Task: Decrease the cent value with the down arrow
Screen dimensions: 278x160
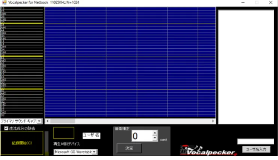Action: coord(155,138)
